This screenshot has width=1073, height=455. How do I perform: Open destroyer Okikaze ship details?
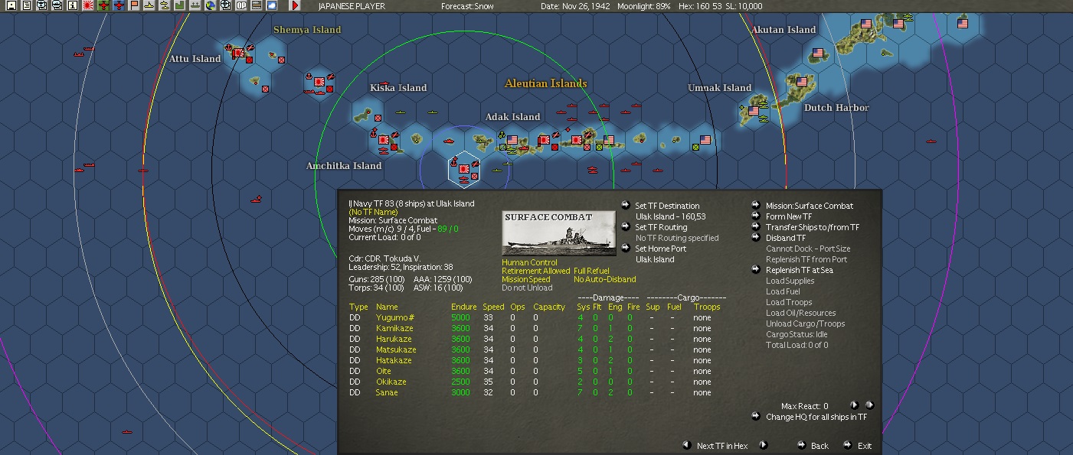coord(391,382)
